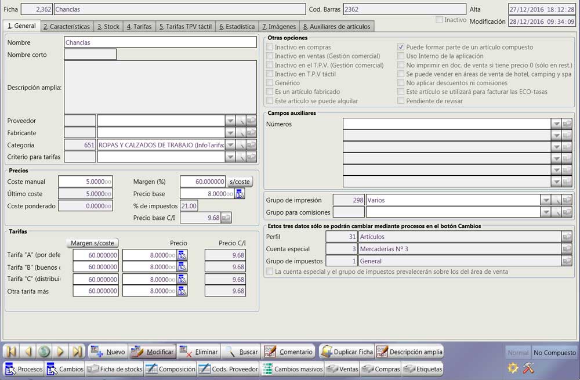Switch to the 4. Tarifas tab

pos(139,27)
